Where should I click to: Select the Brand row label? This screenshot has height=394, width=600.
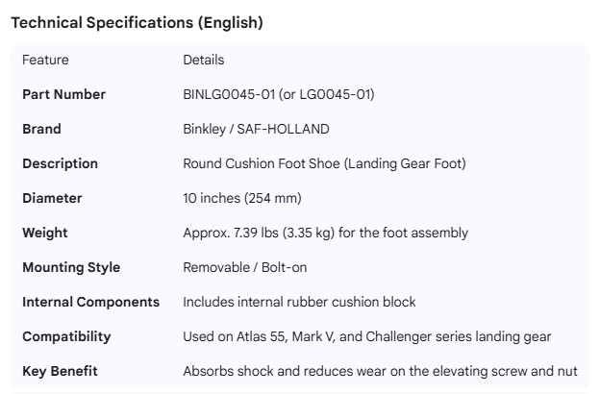[x=42, y=129]
